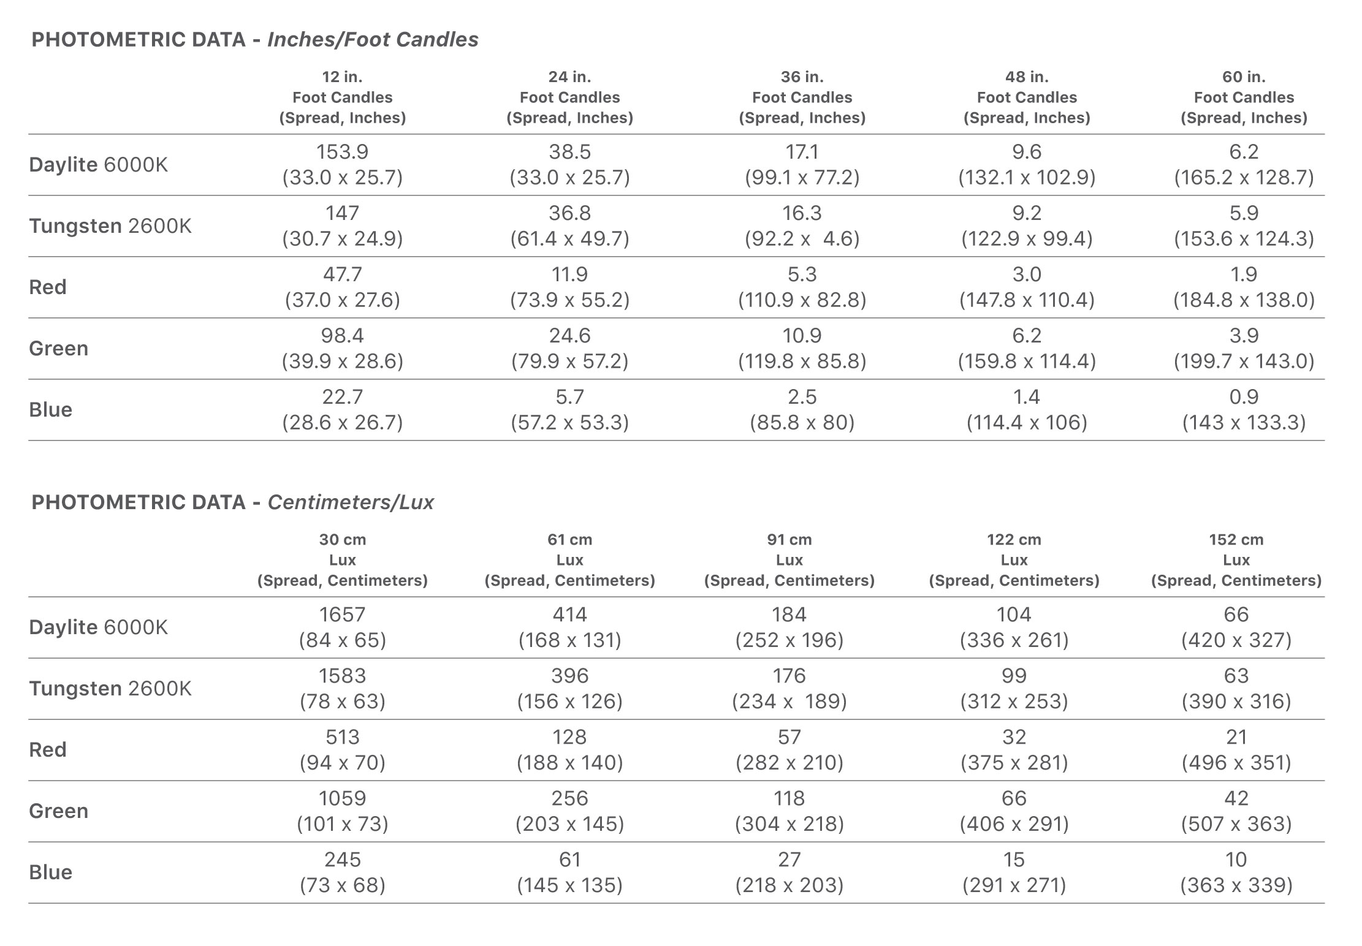Screen dimensions: 1362x946
Task: Click the "(92.2 x 4.6)" Tungsten spread
Action: click(x=802, y=239)
